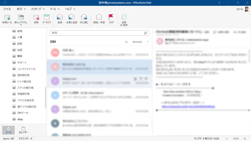Toggle 既読／未読 read status
Screen dimensions: 251x141
99,17
